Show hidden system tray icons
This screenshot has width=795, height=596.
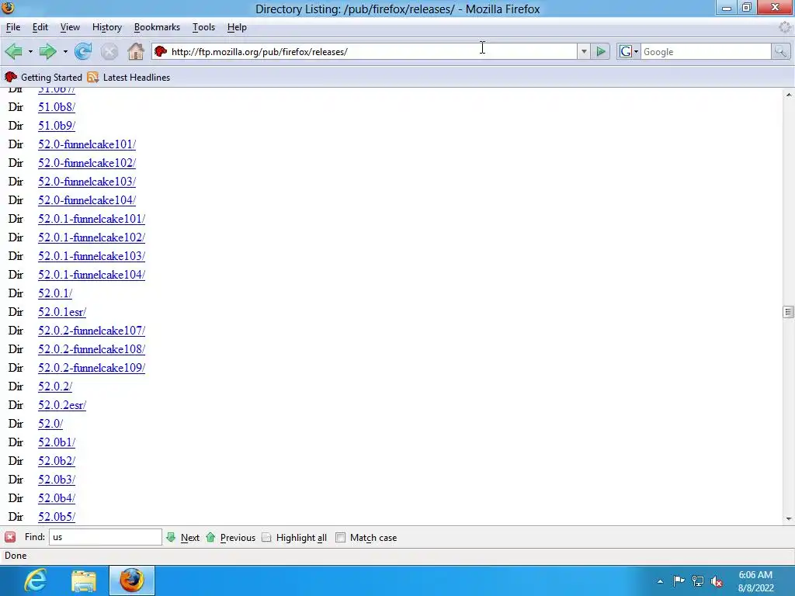tap(660, 581)
